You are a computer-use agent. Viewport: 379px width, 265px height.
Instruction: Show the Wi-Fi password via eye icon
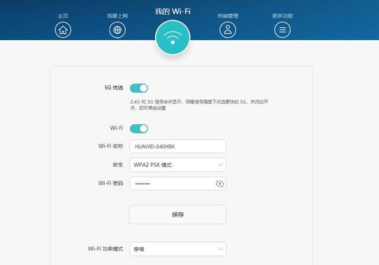(x=220, y=183)
